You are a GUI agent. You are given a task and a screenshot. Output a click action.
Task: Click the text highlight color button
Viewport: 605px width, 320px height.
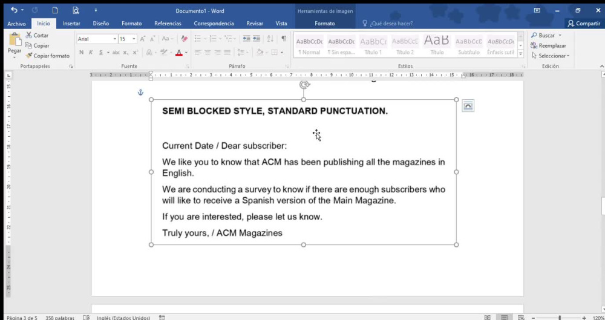[163, 53]
